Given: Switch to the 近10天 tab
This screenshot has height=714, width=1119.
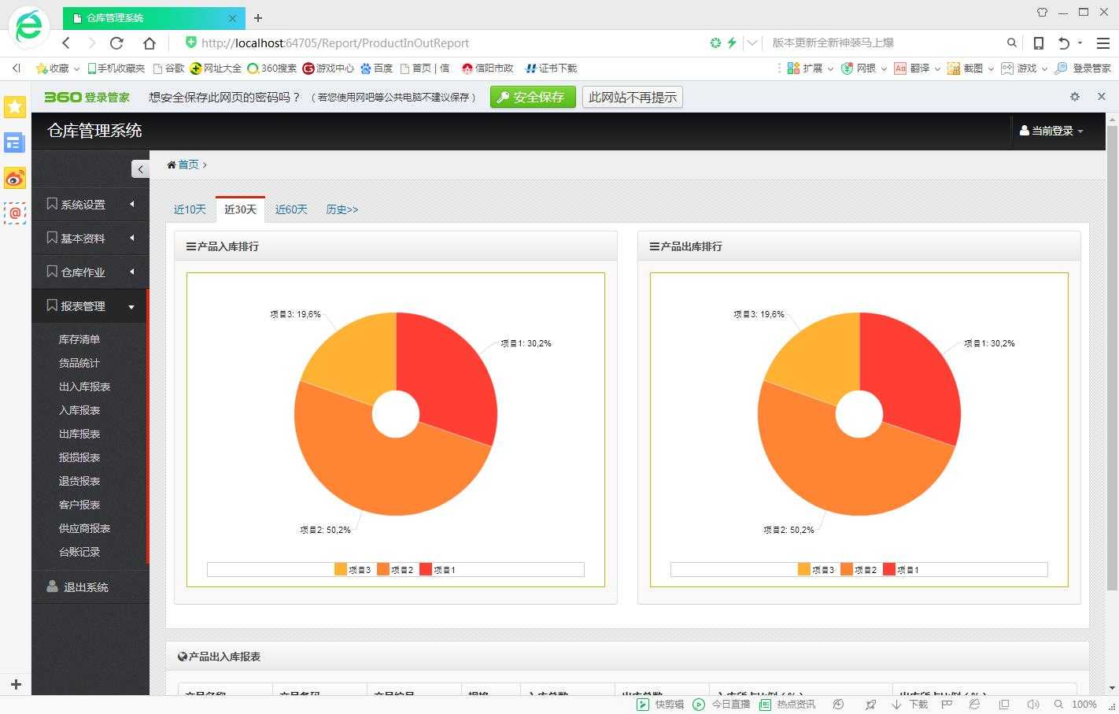Looking at the screenshot, I should tap(190, 209).
